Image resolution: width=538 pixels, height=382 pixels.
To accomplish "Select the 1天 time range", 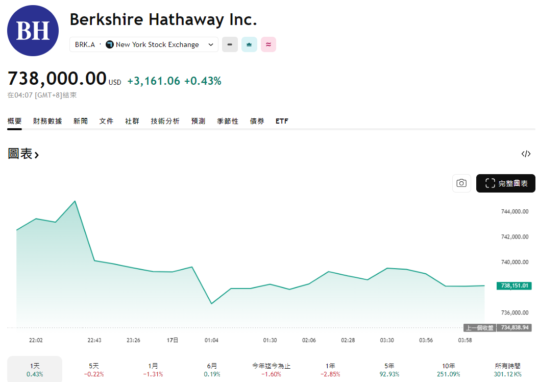I will pyautogui.click(x=35, y=370).
